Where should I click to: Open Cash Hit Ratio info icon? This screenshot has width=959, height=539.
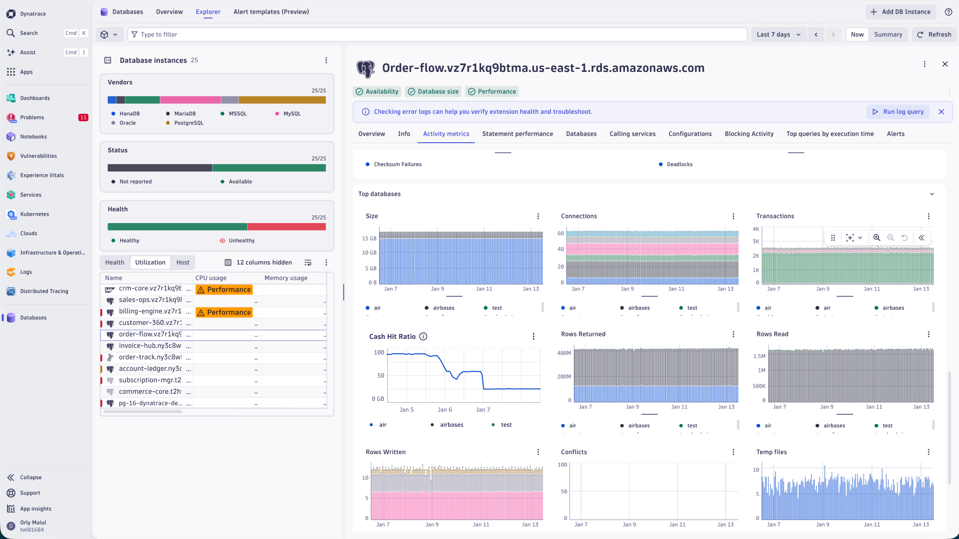coord(423,336)
